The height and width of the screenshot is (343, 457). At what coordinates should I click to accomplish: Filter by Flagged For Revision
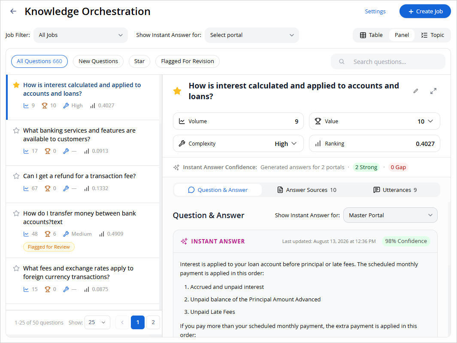point(188,61)
